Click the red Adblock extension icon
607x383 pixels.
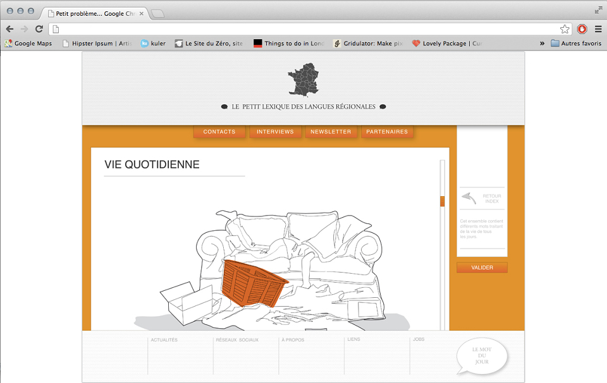coord(582,29)
